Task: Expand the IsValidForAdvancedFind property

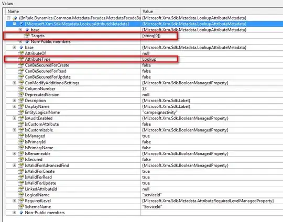Action: click(x=14, y=165)
